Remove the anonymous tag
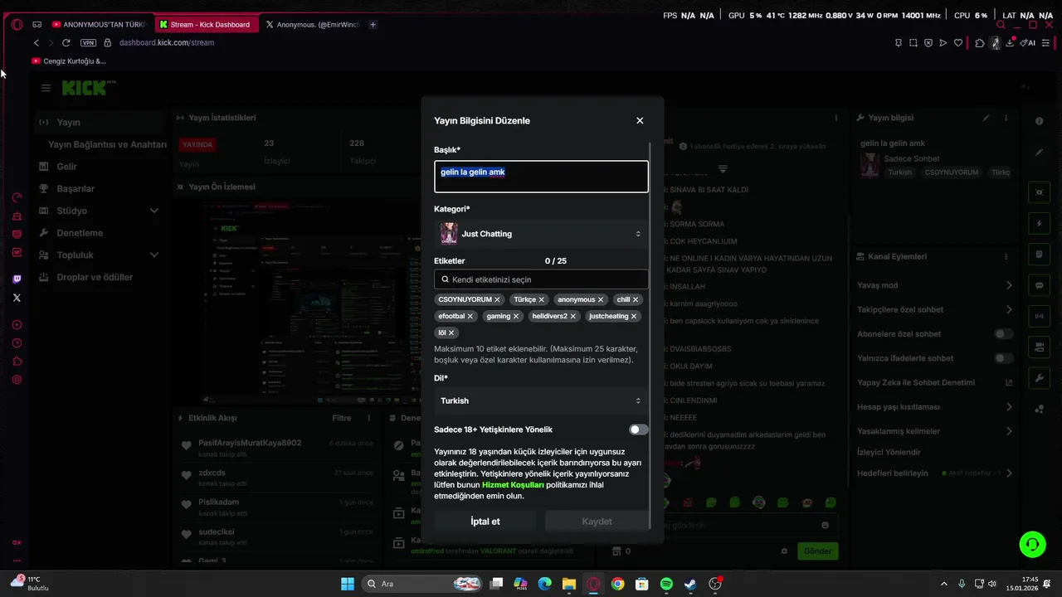The image size is (1062, 597). [x=600, y=299]
